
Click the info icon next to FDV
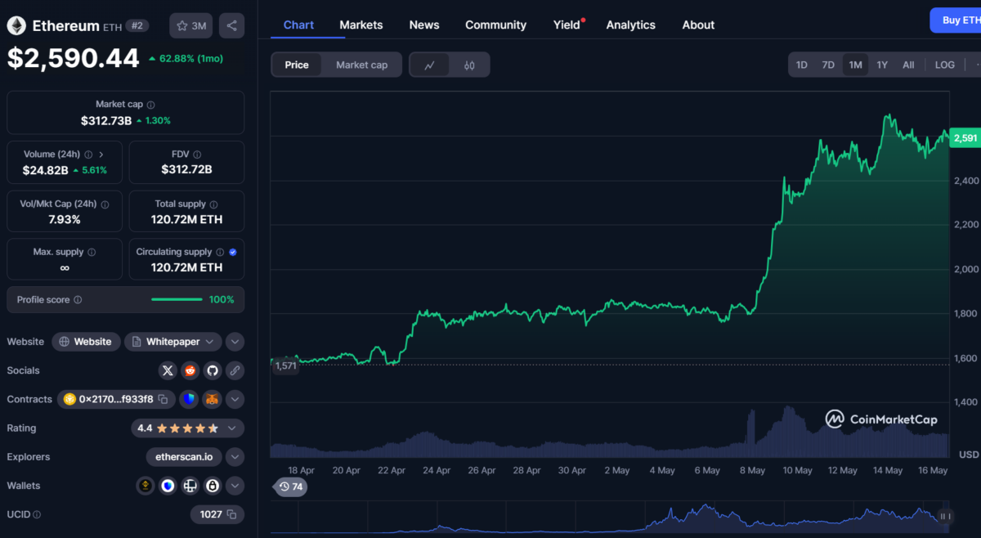(x=197, y=155)
